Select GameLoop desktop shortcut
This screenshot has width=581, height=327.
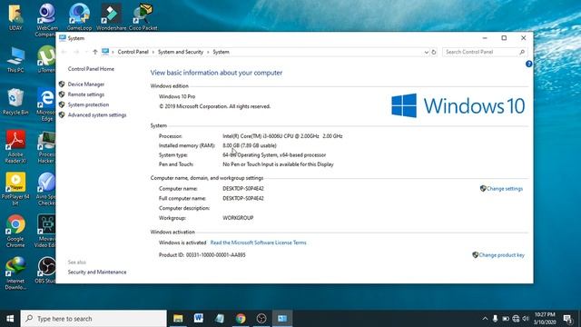(x=79, y=17)
